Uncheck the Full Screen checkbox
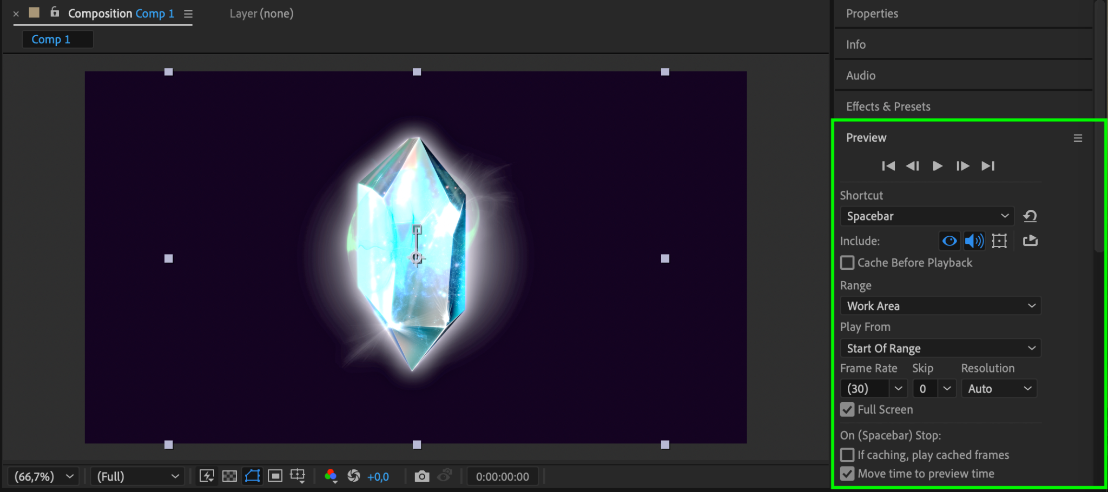 click(x=847, y=410)
